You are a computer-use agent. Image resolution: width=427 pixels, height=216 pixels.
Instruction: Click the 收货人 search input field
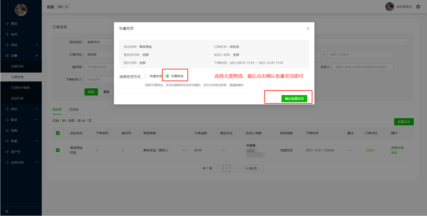364,67
